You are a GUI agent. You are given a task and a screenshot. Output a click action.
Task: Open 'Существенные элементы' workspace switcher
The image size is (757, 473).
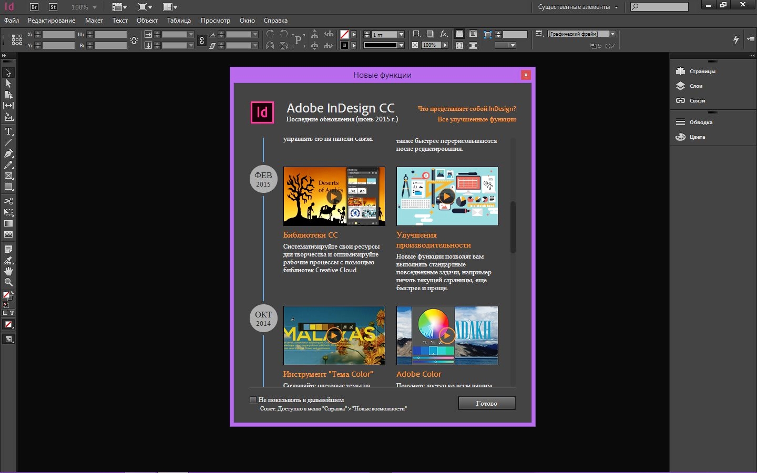pos(578,7)
